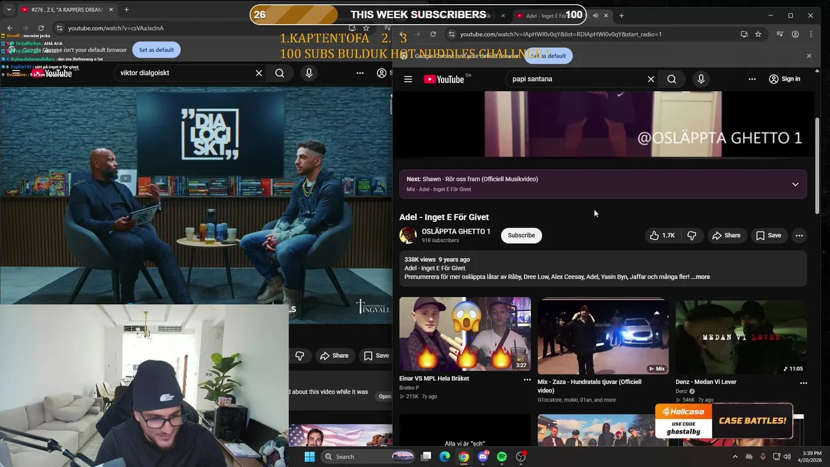830x467 pixels.
Task: Open Spotify from the taskbar
Action: pyautogui.click(x=502, y=457)
